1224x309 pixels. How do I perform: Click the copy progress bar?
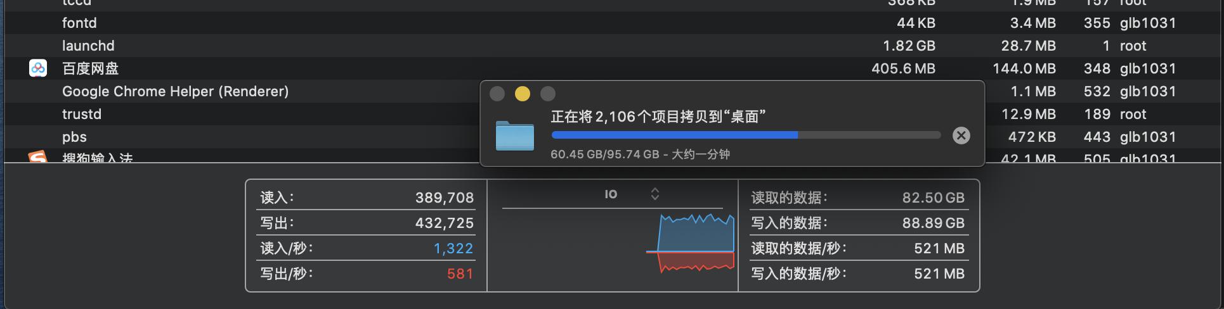coord(745,135)
